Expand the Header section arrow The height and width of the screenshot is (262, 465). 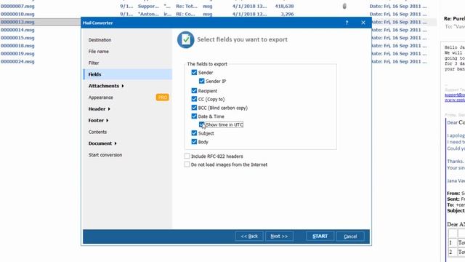(109, 109)
